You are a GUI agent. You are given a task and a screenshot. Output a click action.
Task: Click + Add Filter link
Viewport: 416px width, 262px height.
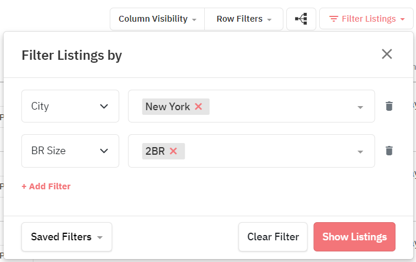[46, 186]
